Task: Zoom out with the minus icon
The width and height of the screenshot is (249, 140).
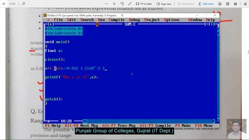Action: [106, 3]
